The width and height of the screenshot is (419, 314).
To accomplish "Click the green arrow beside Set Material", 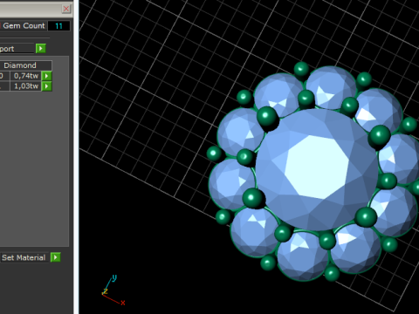I will click(x=55, y=257).
